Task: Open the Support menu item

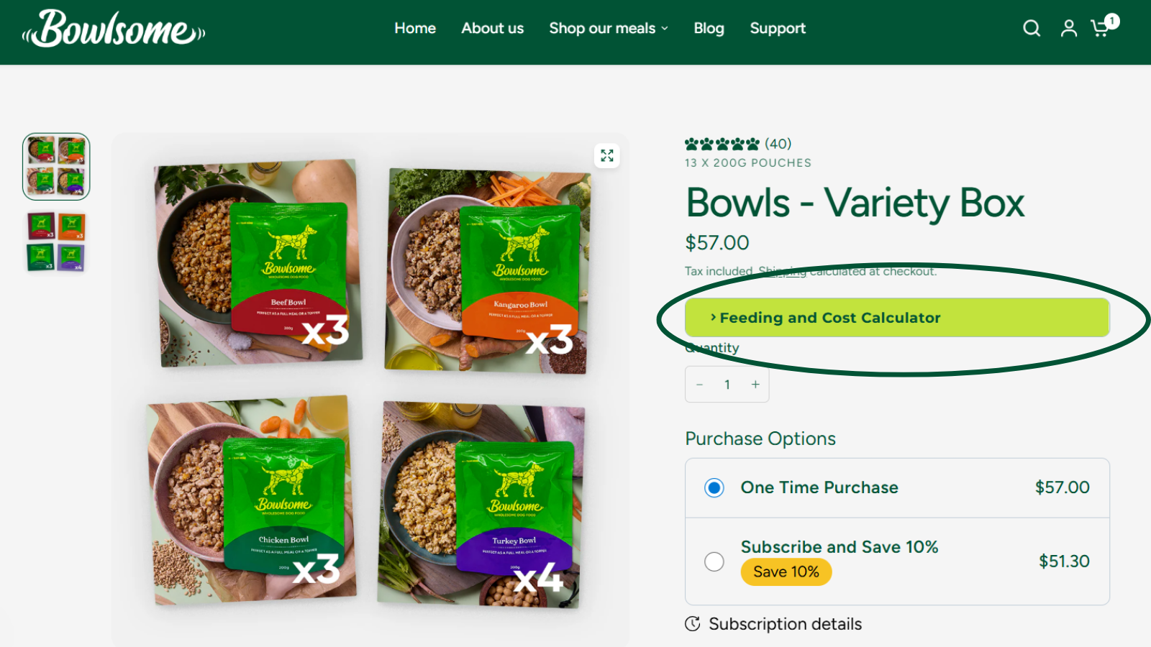Action: click(x=778, y=28)
